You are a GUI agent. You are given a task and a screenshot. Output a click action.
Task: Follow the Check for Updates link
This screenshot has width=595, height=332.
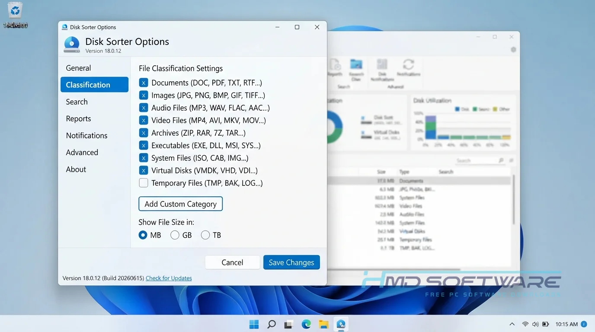tap(169, 278)
